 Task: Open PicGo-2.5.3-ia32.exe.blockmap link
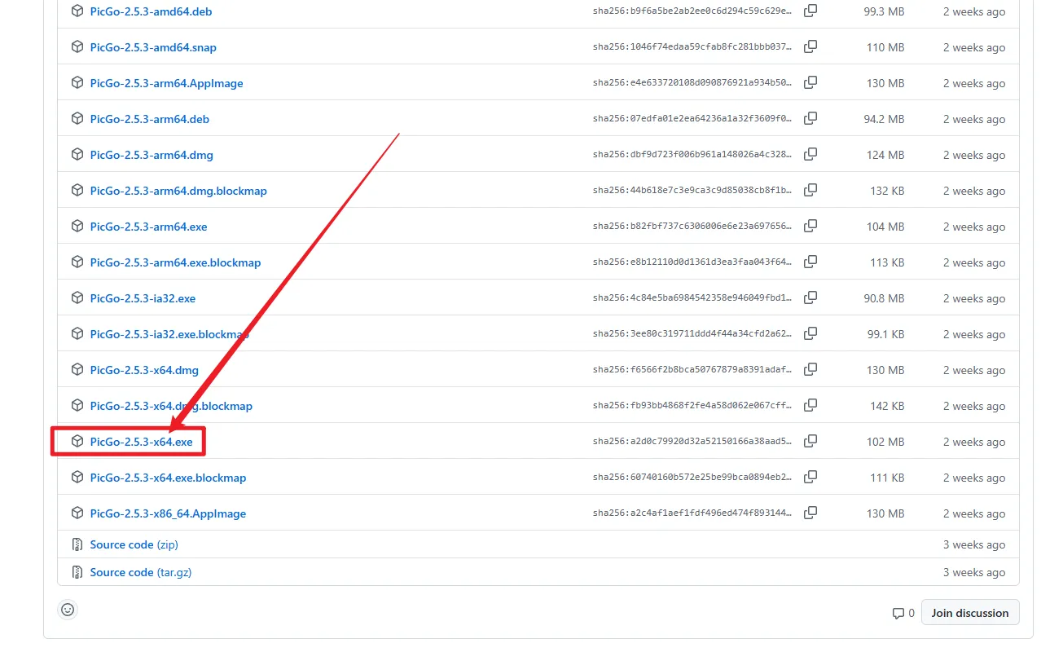[x=169, y=334]
